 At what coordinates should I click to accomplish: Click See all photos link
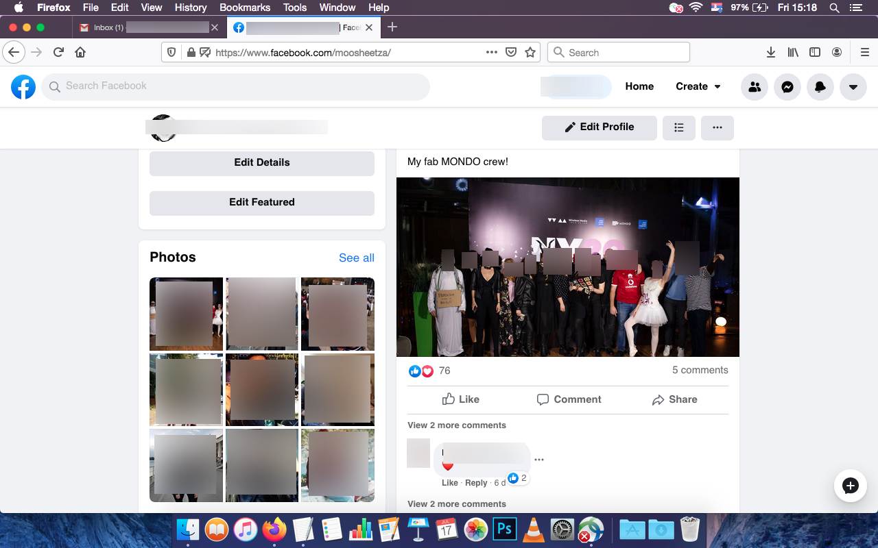[x=357, y=258]
